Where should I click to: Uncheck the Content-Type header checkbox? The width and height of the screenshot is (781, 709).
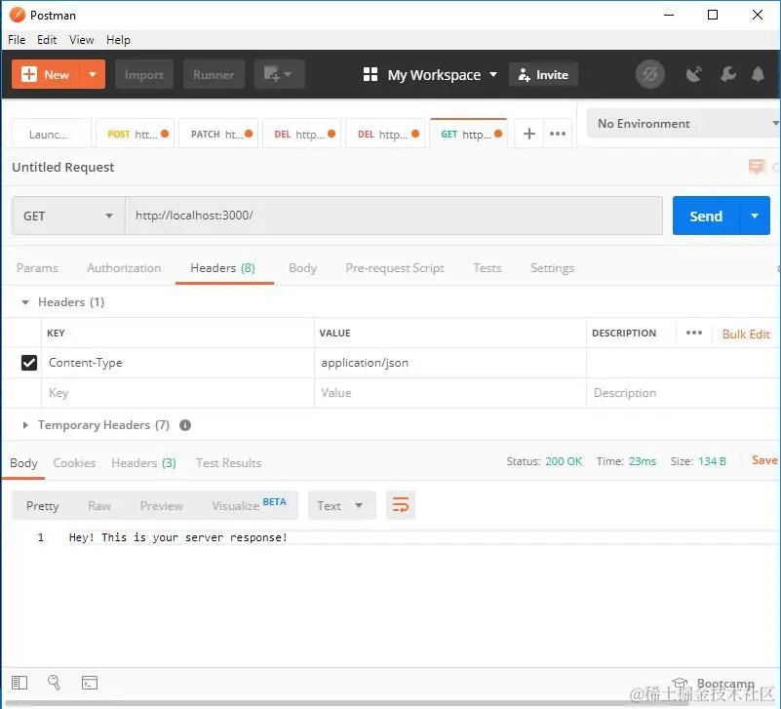[29, 363]
